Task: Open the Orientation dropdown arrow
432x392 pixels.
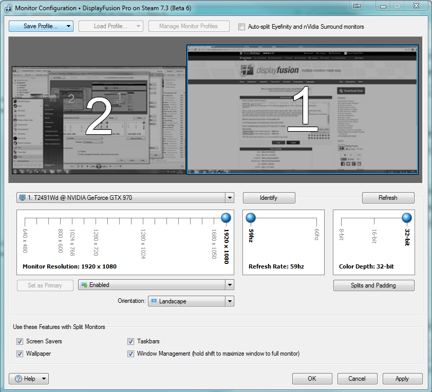Action: click(x=229, y=301)
